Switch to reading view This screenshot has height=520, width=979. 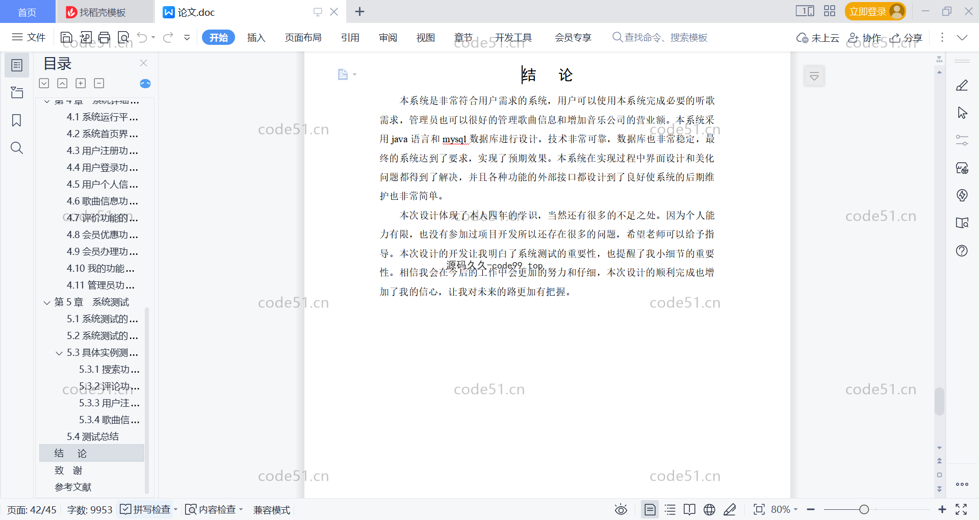pos(689,509)
